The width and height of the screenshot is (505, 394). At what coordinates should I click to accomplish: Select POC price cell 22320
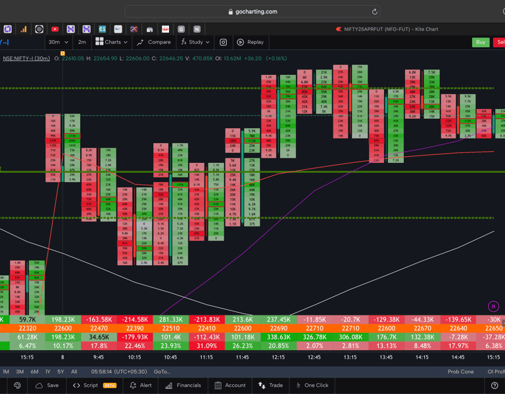pos(28,328)
